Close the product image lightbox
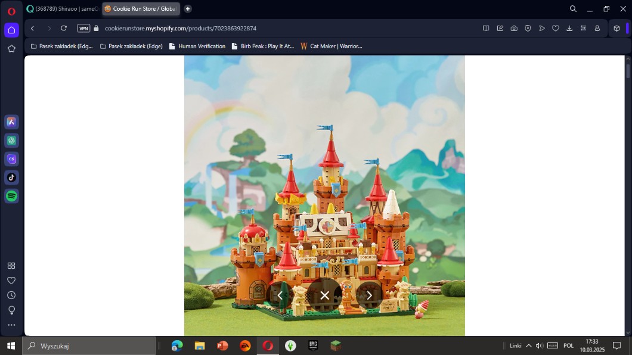This screenshot has width=632, height=355. tap(324, 295)
